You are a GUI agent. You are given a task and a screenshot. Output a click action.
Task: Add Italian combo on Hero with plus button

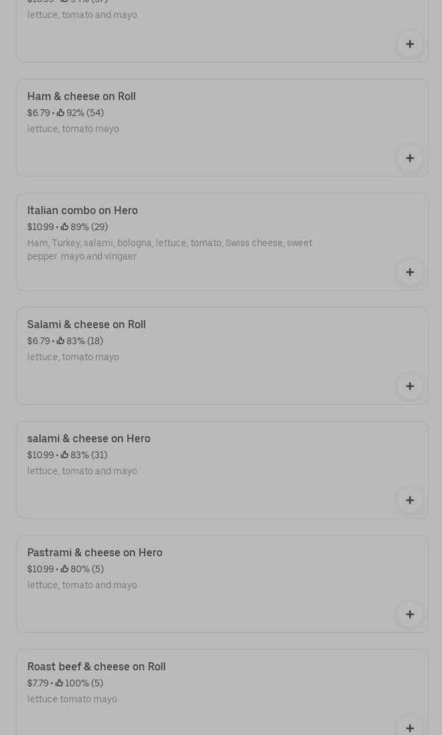point(409,272)
